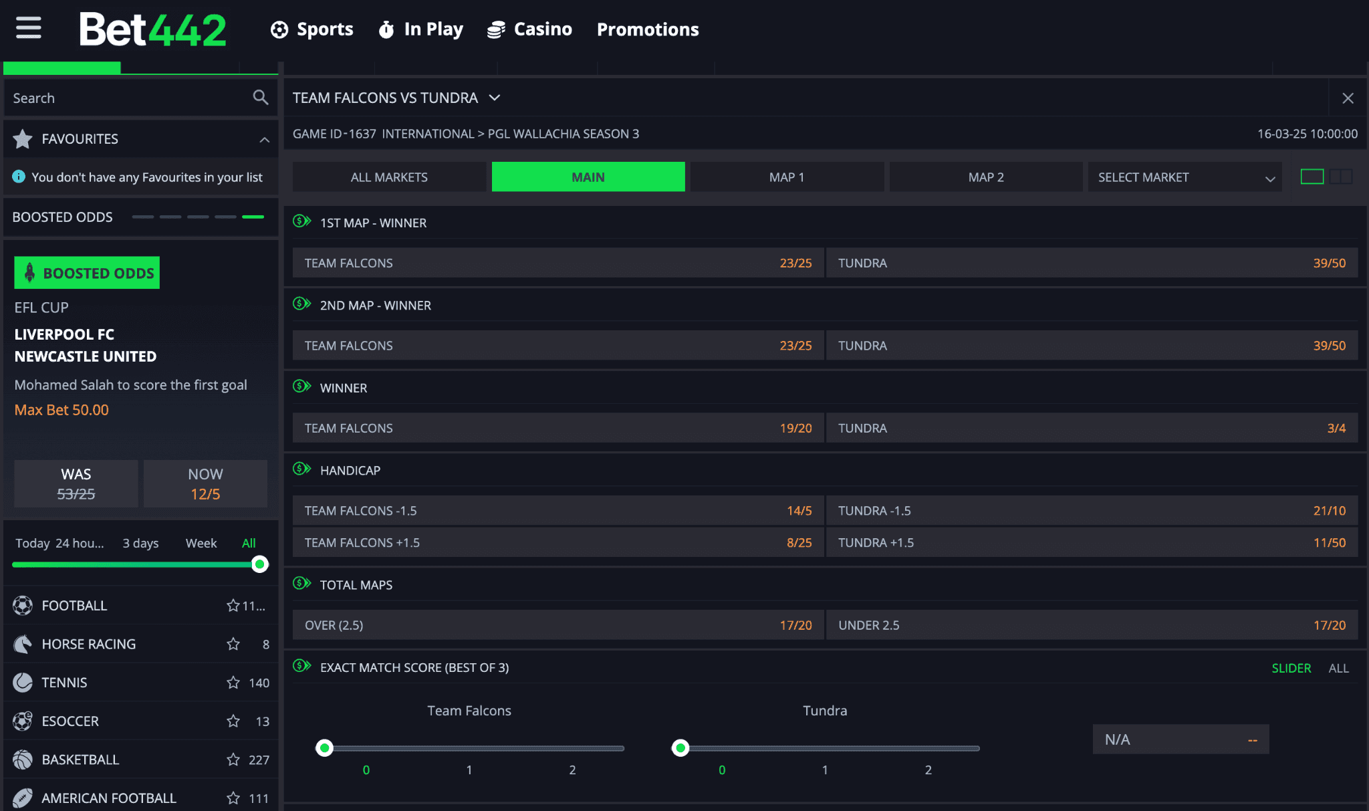Open the Casino section
This screenshot has height=811, width=1369.
click(x=529, y=29)
